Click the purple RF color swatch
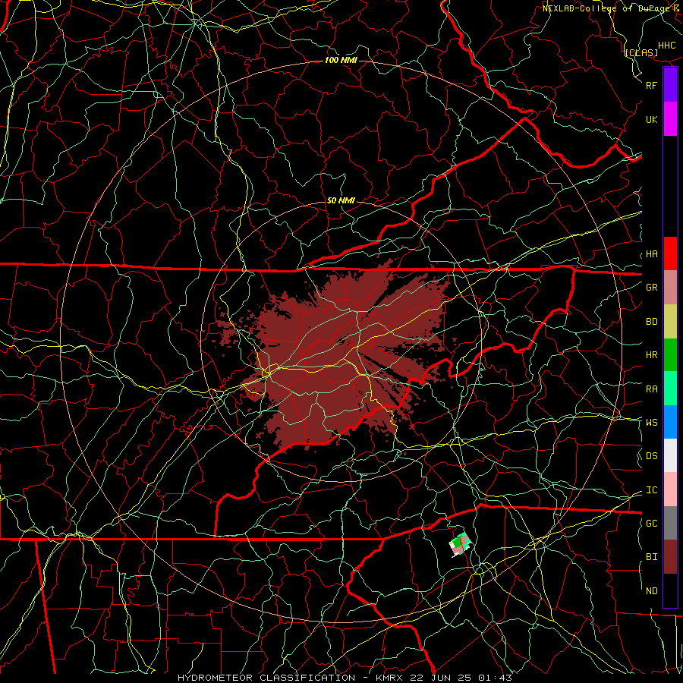 pyautogui.click(x=670, y=85)
